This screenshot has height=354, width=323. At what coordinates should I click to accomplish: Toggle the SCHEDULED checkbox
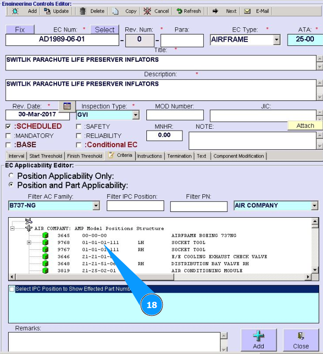tap(8, 126)
